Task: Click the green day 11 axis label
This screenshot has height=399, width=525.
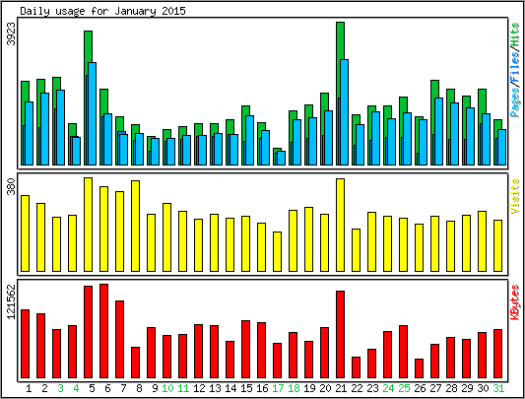Action: [x=183, y=388]
